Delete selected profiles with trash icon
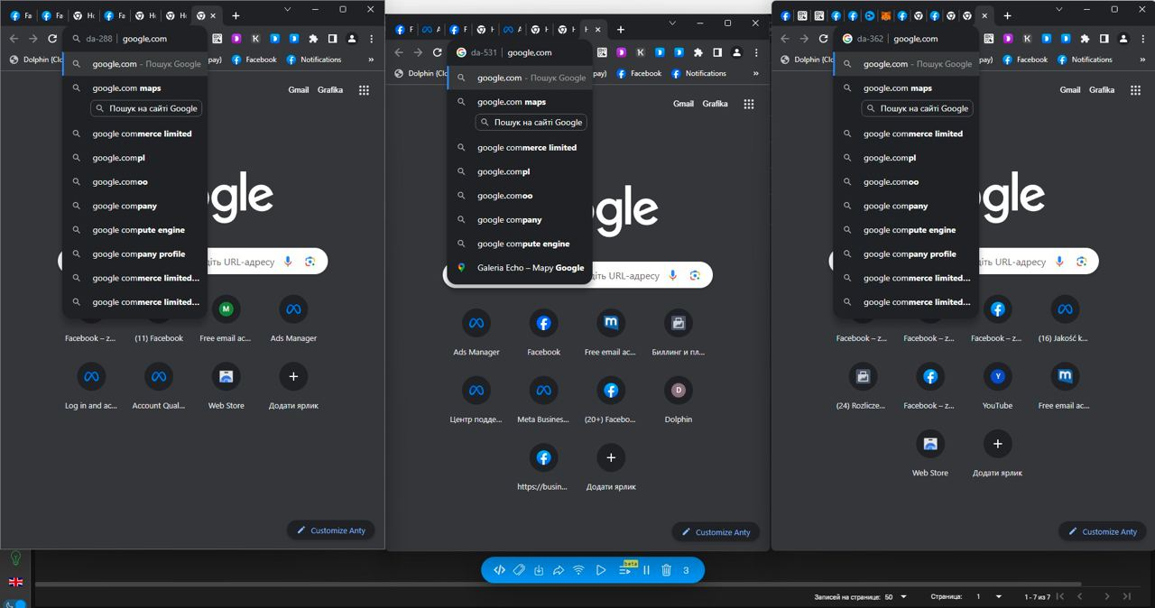Viewport: 1155px width, 608px height. (666, 570)
